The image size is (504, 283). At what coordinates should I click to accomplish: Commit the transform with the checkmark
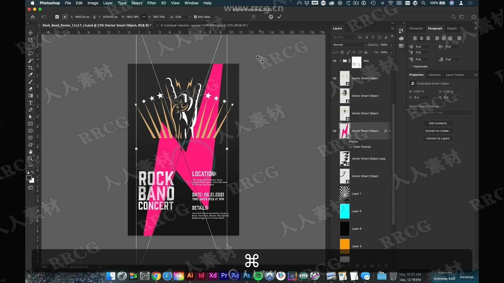click(x=279, y=17)
